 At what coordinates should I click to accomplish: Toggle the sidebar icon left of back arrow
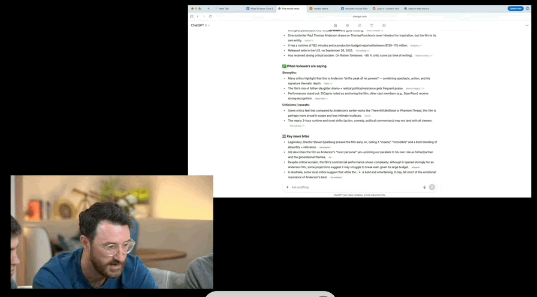tap(192, 16)
